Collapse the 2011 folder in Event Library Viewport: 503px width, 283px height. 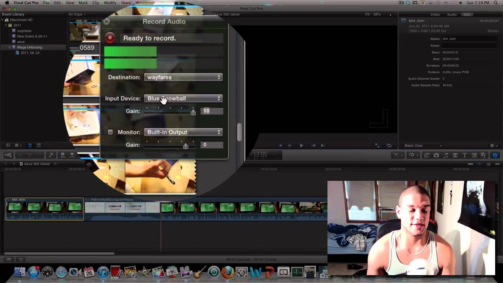(6, 25)
